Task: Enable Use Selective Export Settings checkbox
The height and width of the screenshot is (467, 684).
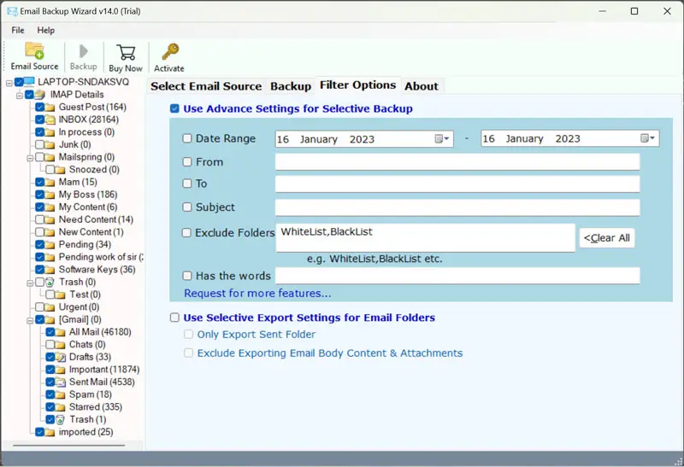Action: 174,318
